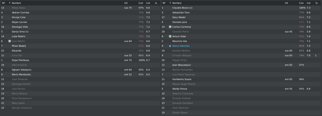Click the blue star icon next to Alexis Sánchez
The image size is (322, 116).
(170, 46)
